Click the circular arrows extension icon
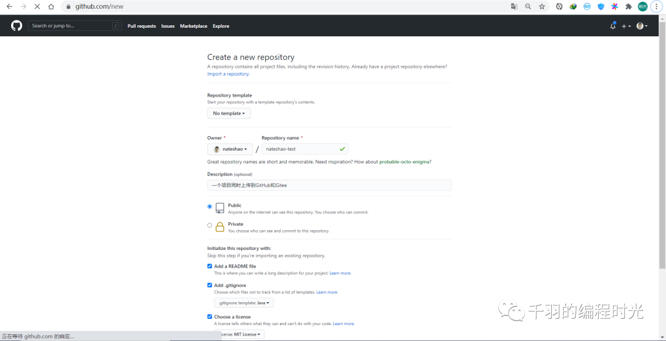 (559, 6)
